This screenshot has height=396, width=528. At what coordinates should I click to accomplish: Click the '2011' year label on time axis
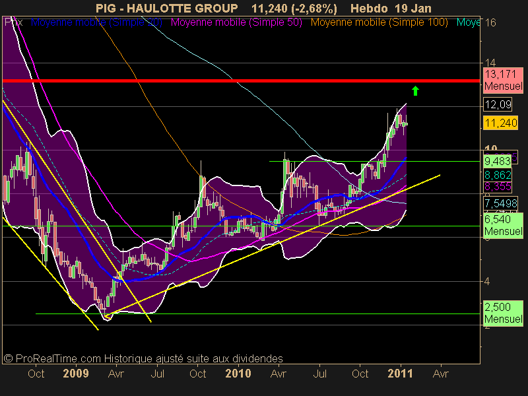pos(400,374)
